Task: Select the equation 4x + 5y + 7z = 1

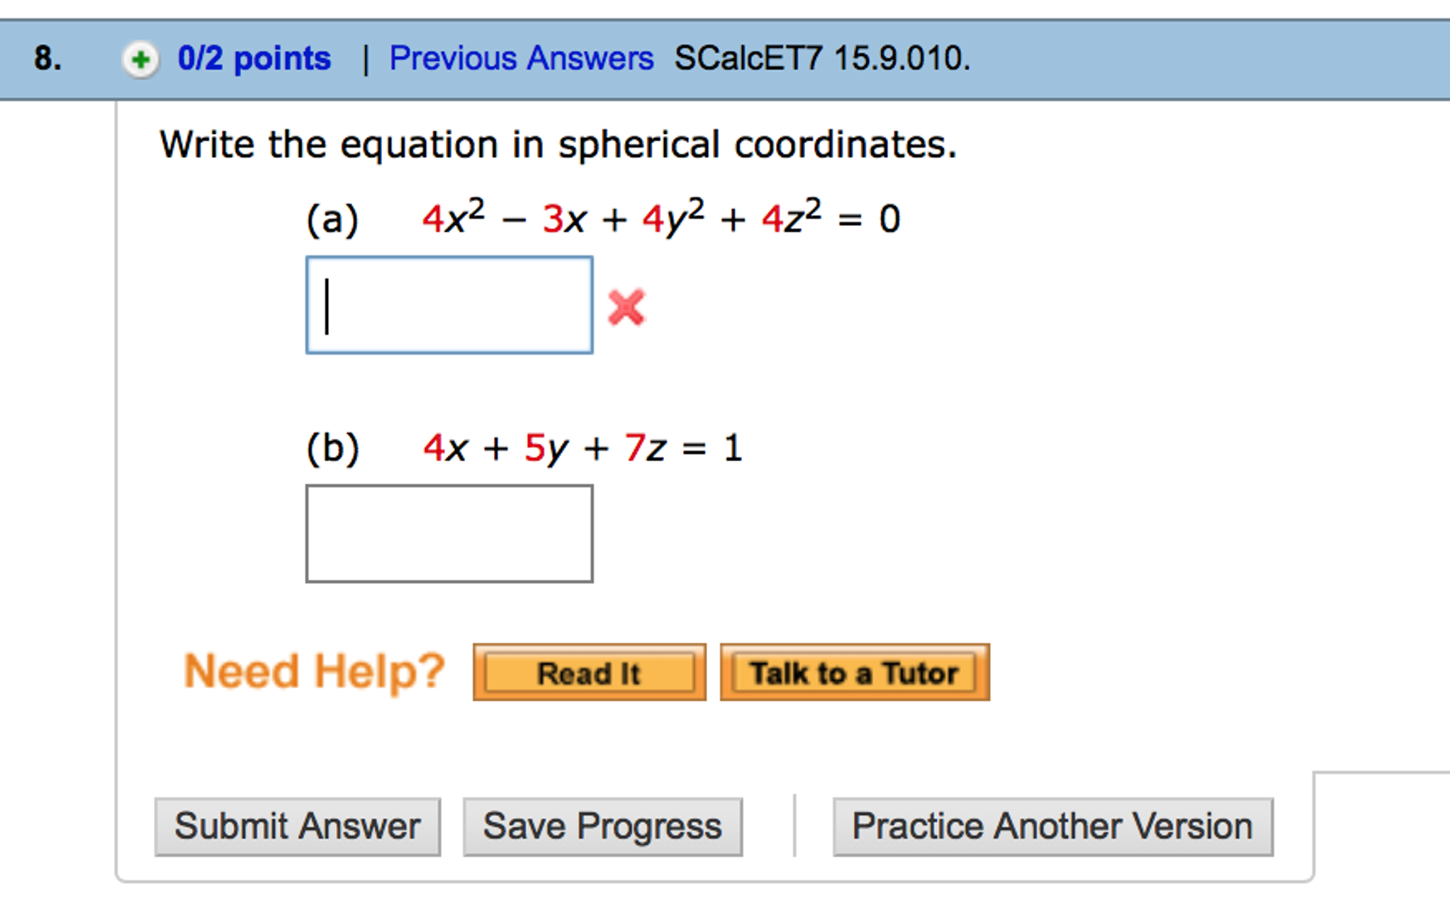Action: coord(581,448)
